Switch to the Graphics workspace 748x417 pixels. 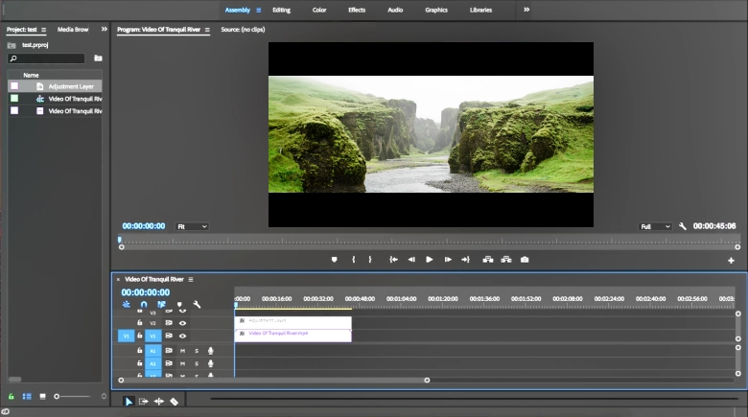[x=436, y=10]
